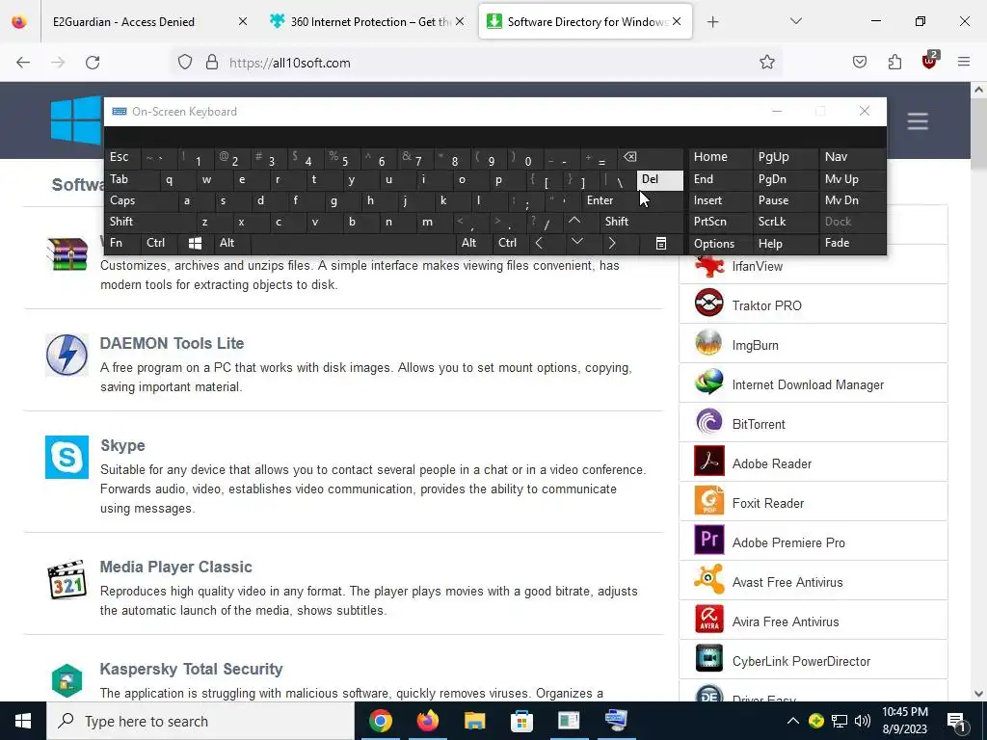Select the Software Directory for Windows tab

585,21
